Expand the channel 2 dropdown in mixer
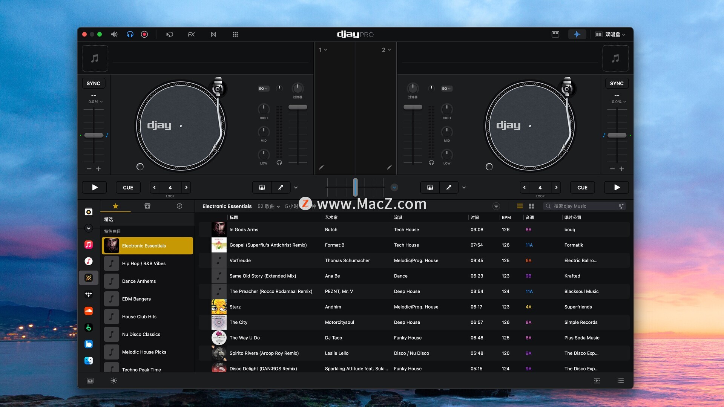The image size is (724, 407). click(387, 50)
